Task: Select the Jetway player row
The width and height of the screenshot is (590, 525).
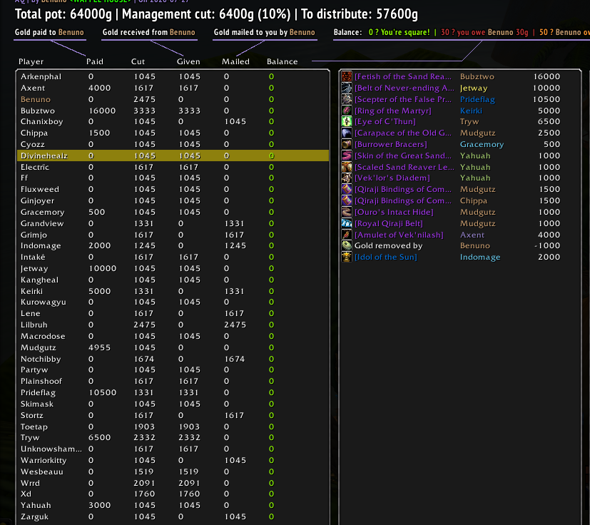Action: 173,268
